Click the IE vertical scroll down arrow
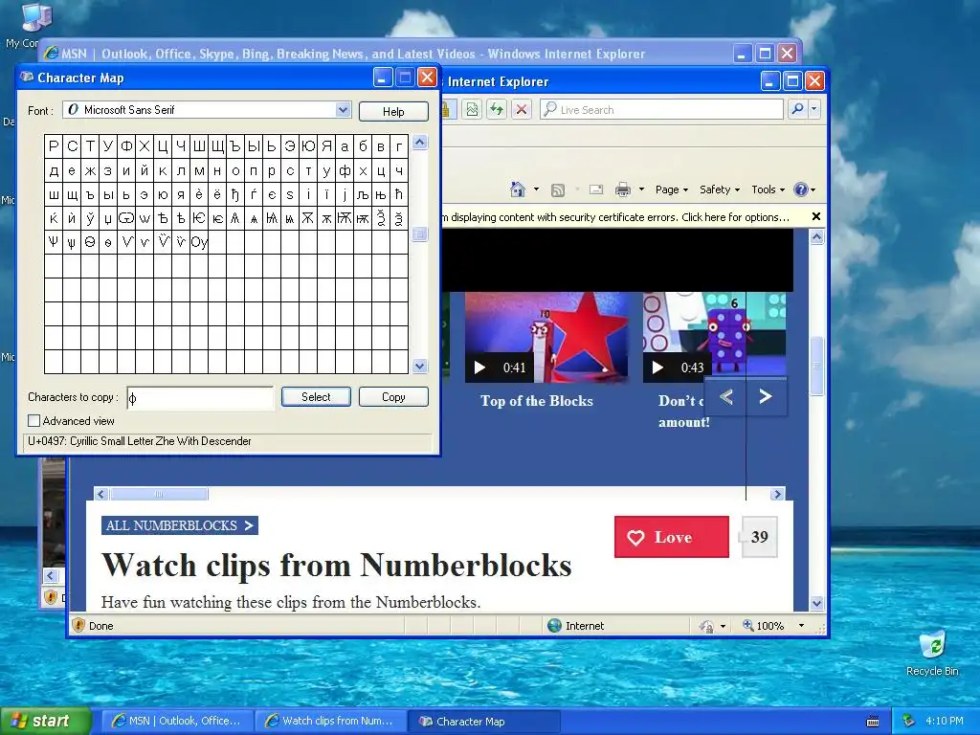Viewport: 980px width, 735px height. click(x=817, y=603)
